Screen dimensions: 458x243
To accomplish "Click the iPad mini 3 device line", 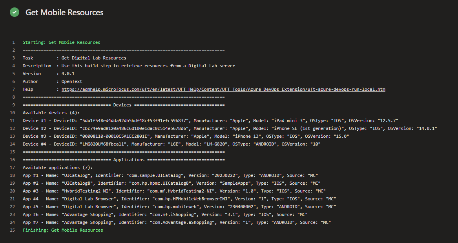I will click(210, 121).
